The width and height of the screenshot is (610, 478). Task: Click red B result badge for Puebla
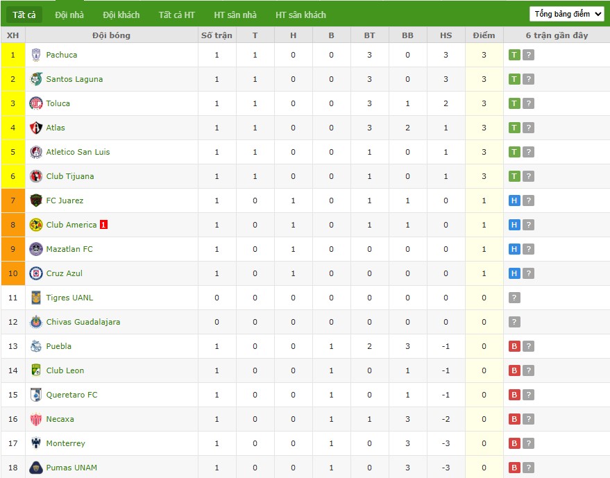coord(514,346)
